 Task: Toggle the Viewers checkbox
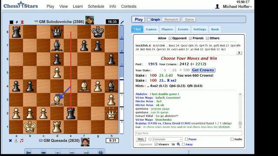(156, 144)
